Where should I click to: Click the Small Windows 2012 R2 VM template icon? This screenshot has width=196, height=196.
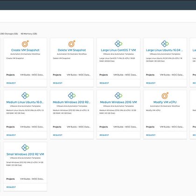(x=25, y=147)
